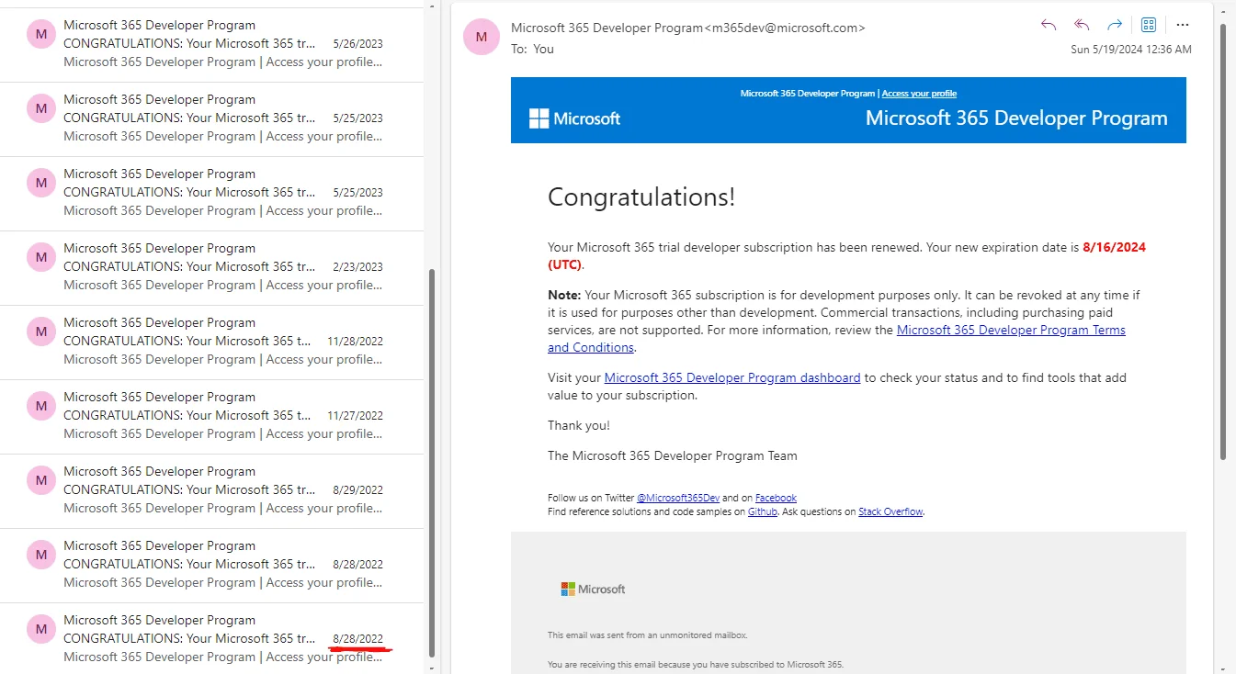Follow the @Microsoft365Dev Twitter link
This screenshot has height=674, width=1236.
pos(678,498)
